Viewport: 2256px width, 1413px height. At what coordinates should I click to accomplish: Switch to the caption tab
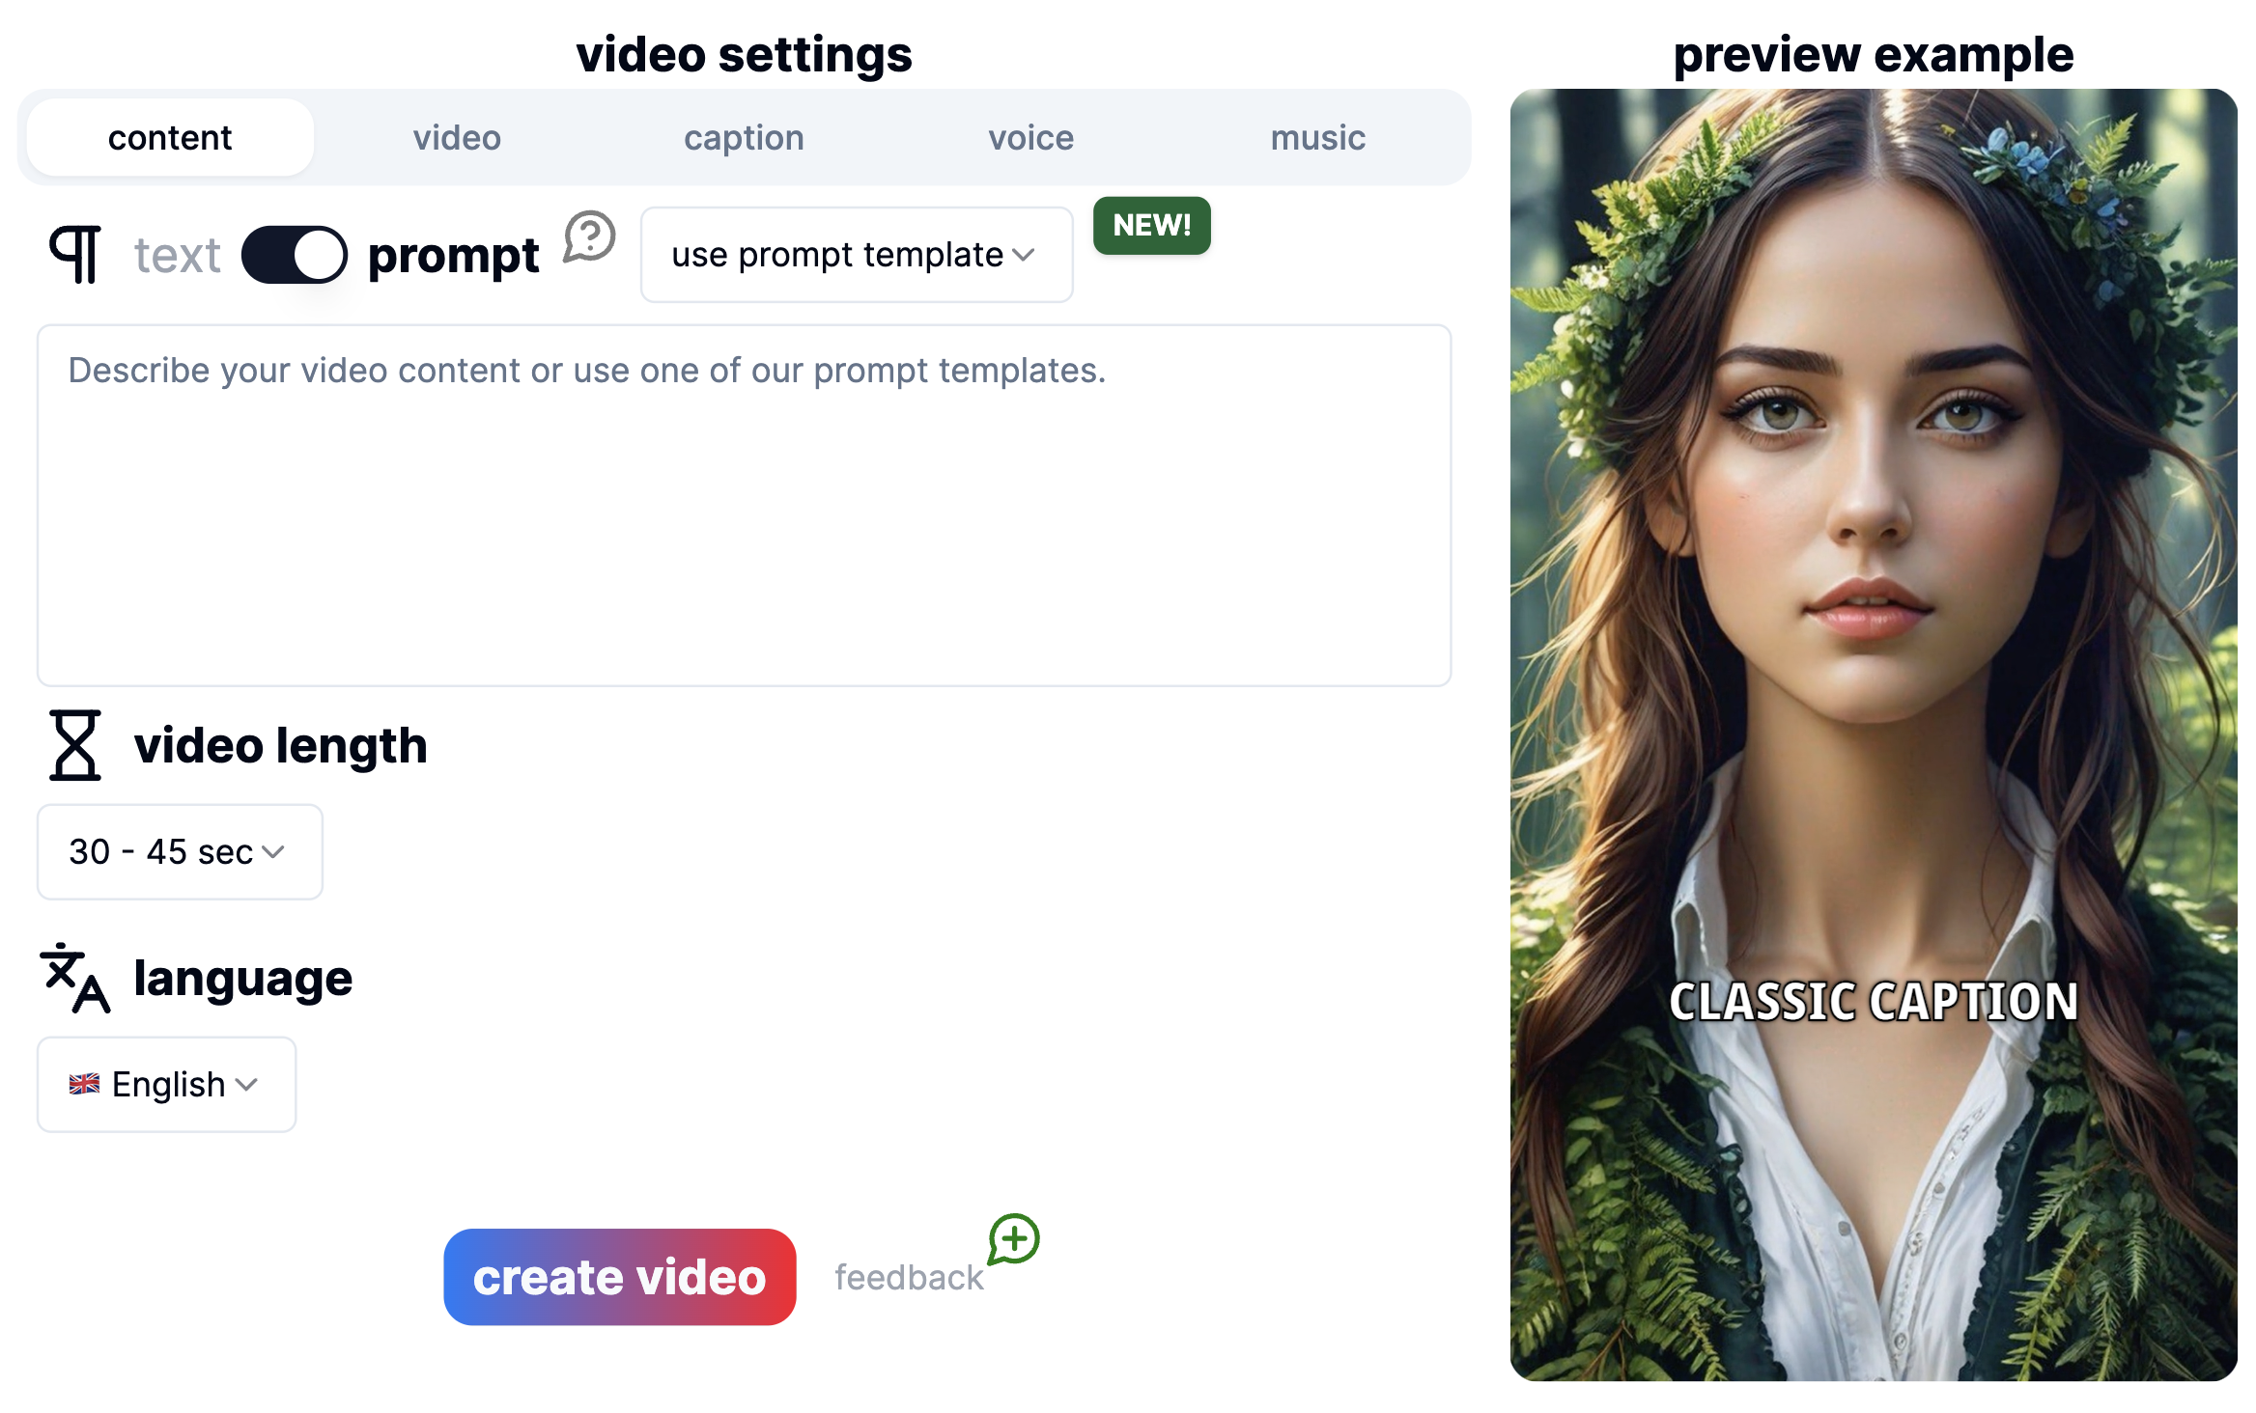(x=744, y=137)
